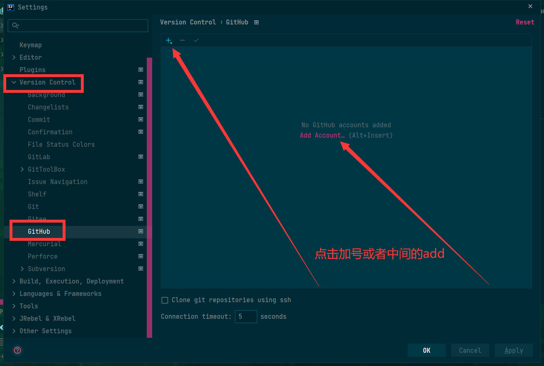Expand Build, Execution, Deployment group
544x366 pixels.
point(14,281)
